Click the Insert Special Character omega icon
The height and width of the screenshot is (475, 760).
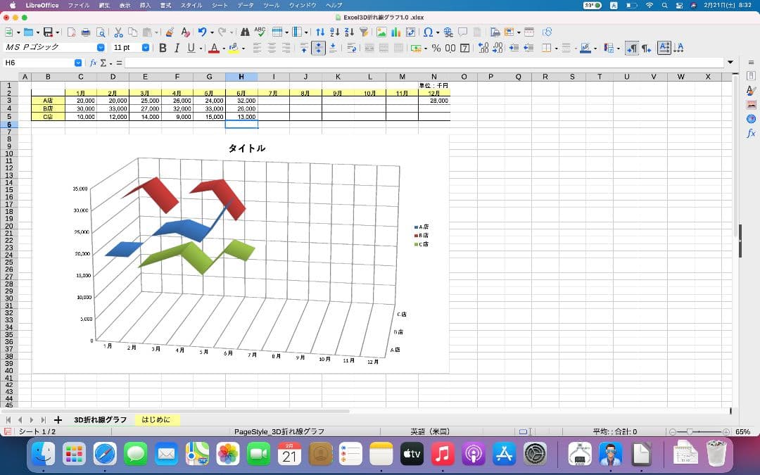click(427, 32)
